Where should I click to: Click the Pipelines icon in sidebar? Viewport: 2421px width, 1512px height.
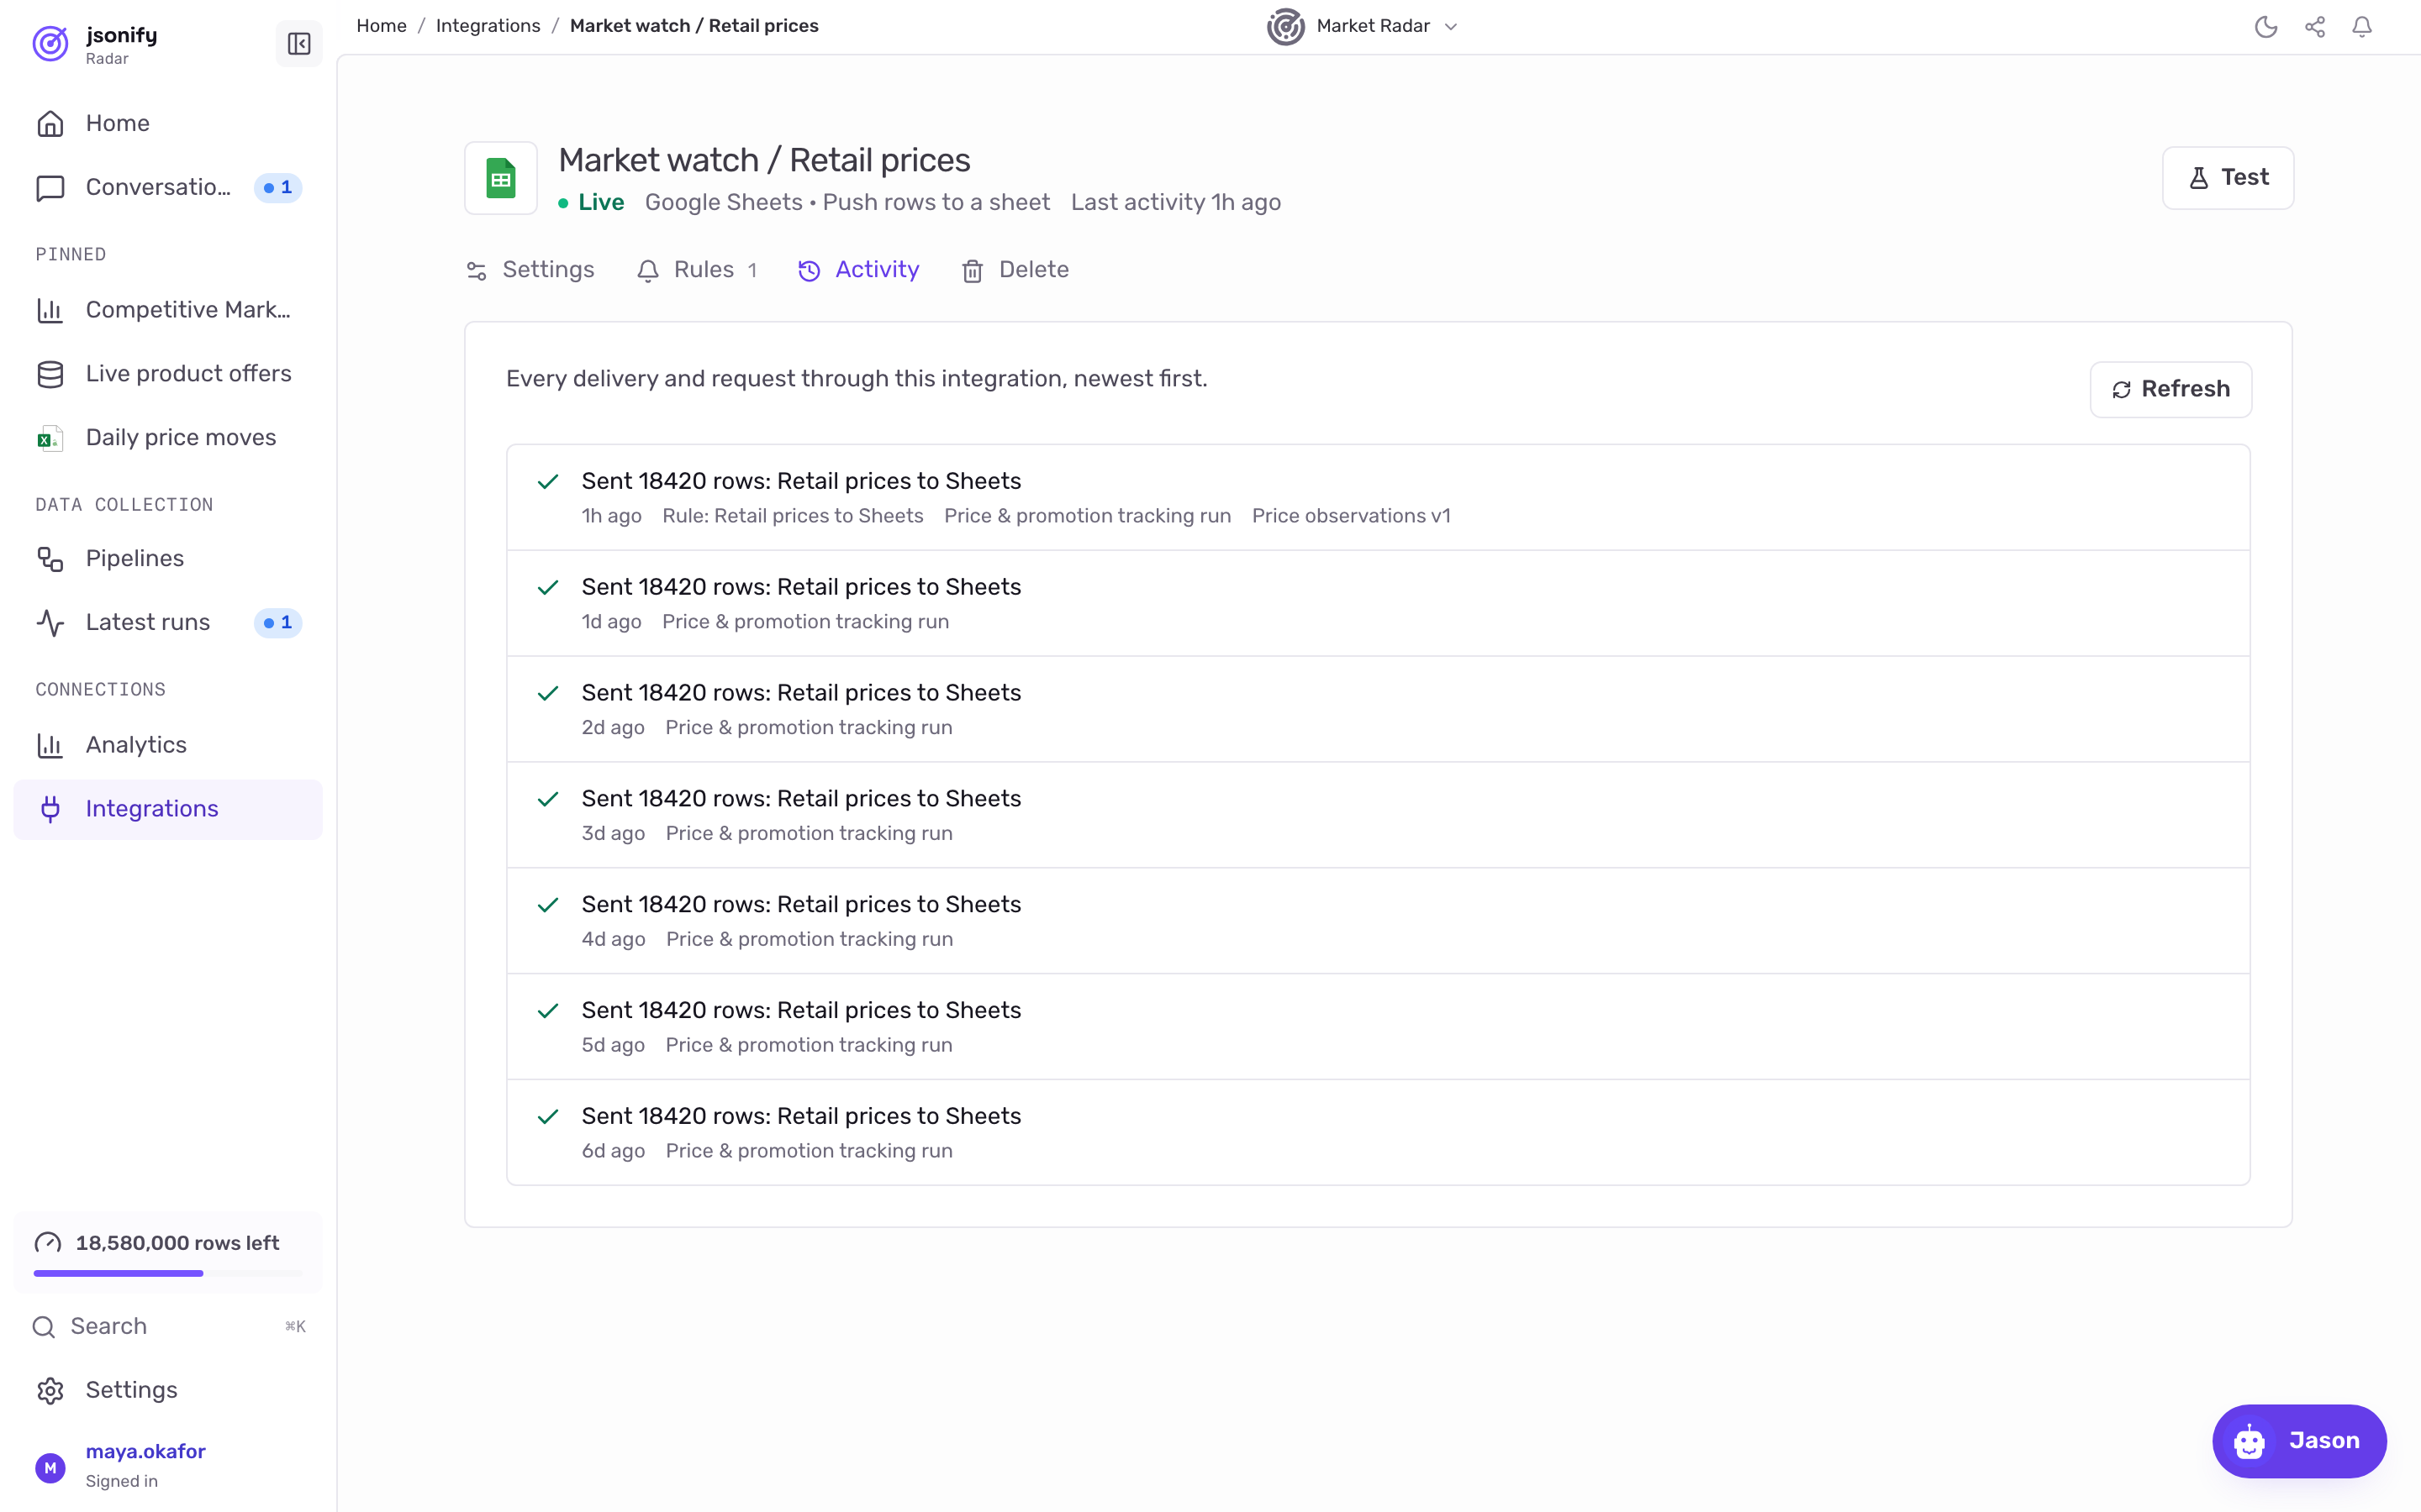coord(50,559)
